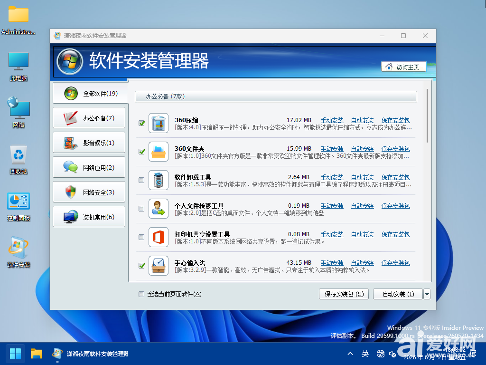Check the 打印机共享设置工具 checkbox
This screenshot has width=486, height=365.
click(141, 238)
